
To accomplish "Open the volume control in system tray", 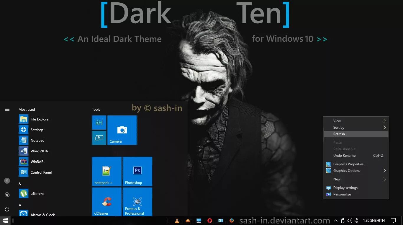I will [x=350, y=221].
